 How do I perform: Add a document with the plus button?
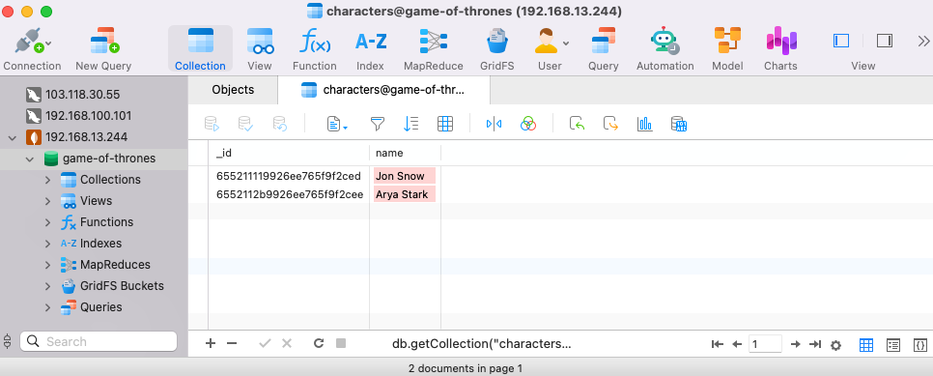(x=210, y=343)
